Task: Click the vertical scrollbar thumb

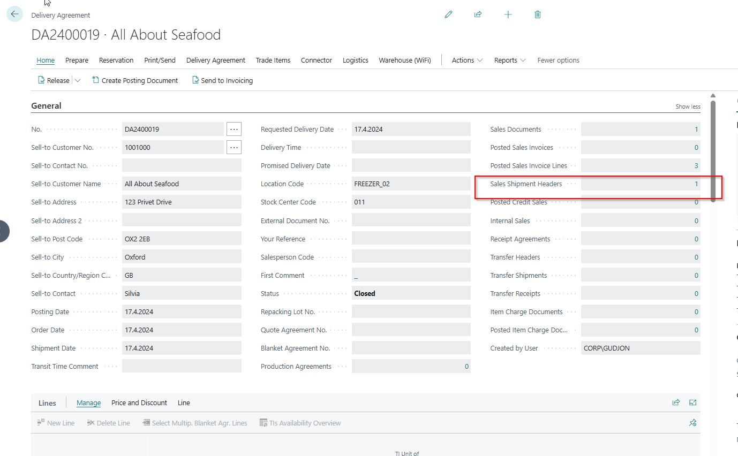Action: [713, 150]
